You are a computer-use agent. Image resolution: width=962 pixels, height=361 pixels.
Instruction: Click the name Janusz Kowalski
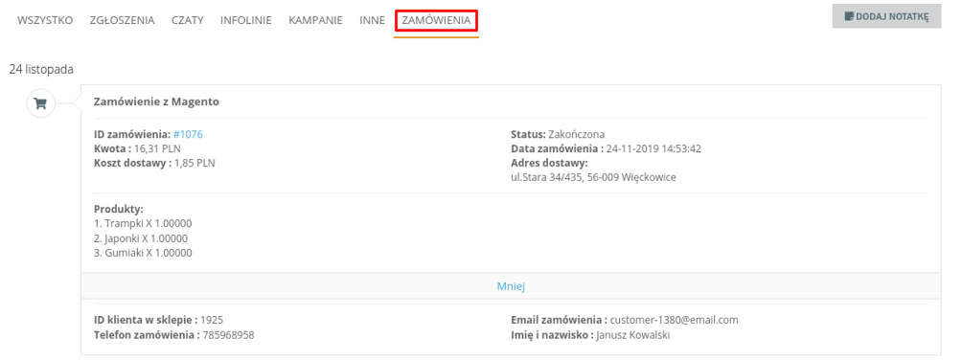pyautogui.click(x=633, y=334)
